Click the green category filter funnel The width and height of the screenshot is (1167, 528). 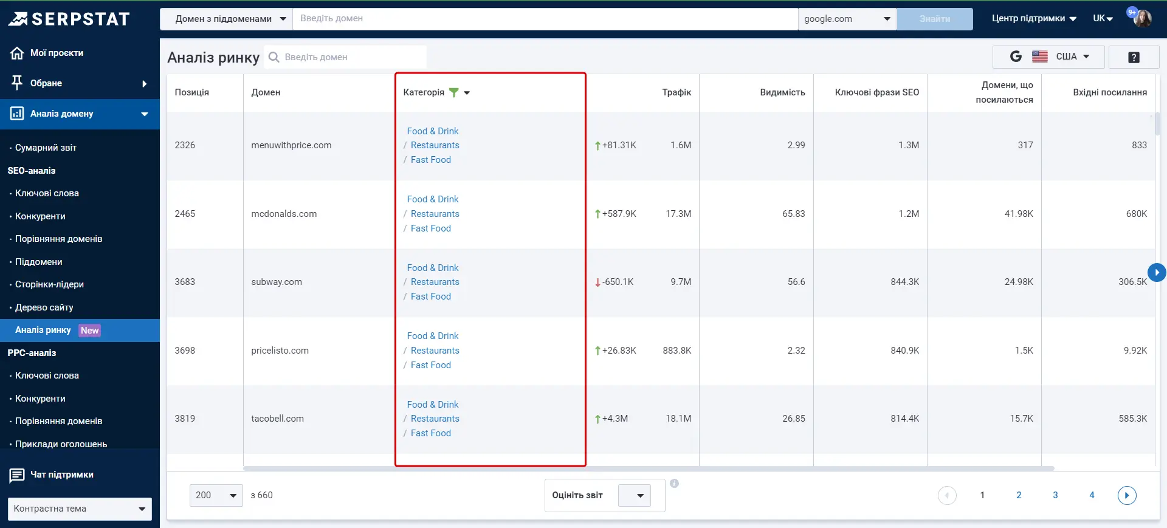coord(453,92)
